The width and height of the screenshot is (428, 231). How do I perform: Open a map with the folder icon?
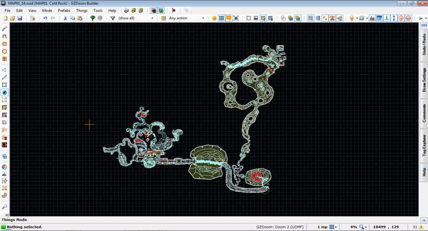[12, 18]
